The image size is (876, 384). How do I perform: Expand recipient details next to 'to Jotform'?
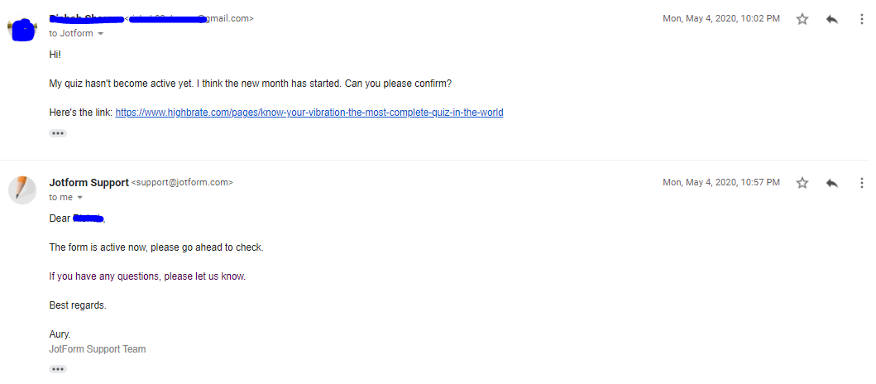(101, 34)
